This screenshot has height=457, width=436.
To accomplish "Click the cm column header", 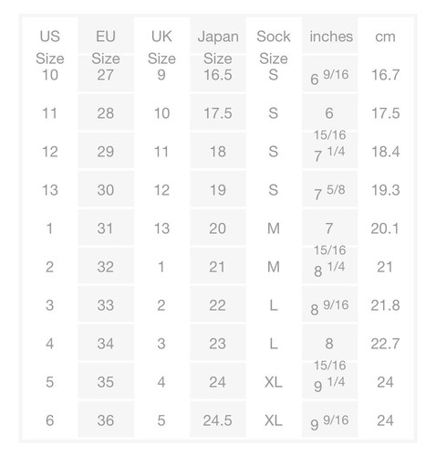I will [385, 37].
